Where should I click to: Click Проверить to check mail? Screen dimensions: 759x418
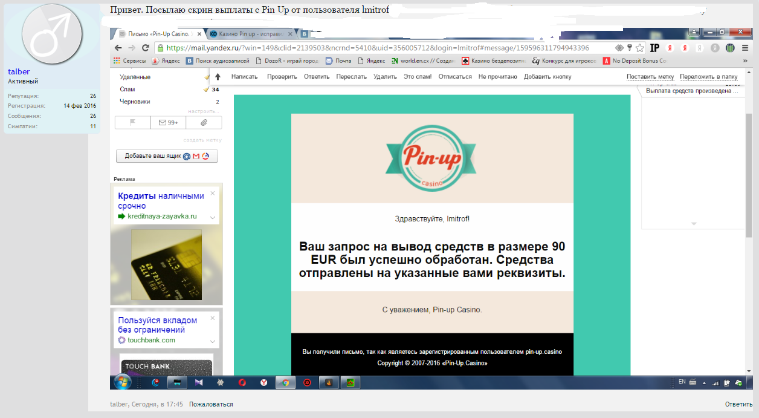282,77
